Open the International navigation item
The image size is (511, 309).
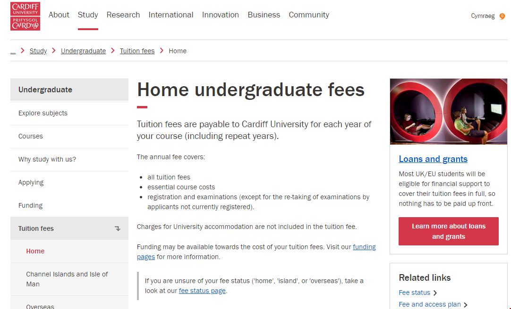(x=170, y=15)
